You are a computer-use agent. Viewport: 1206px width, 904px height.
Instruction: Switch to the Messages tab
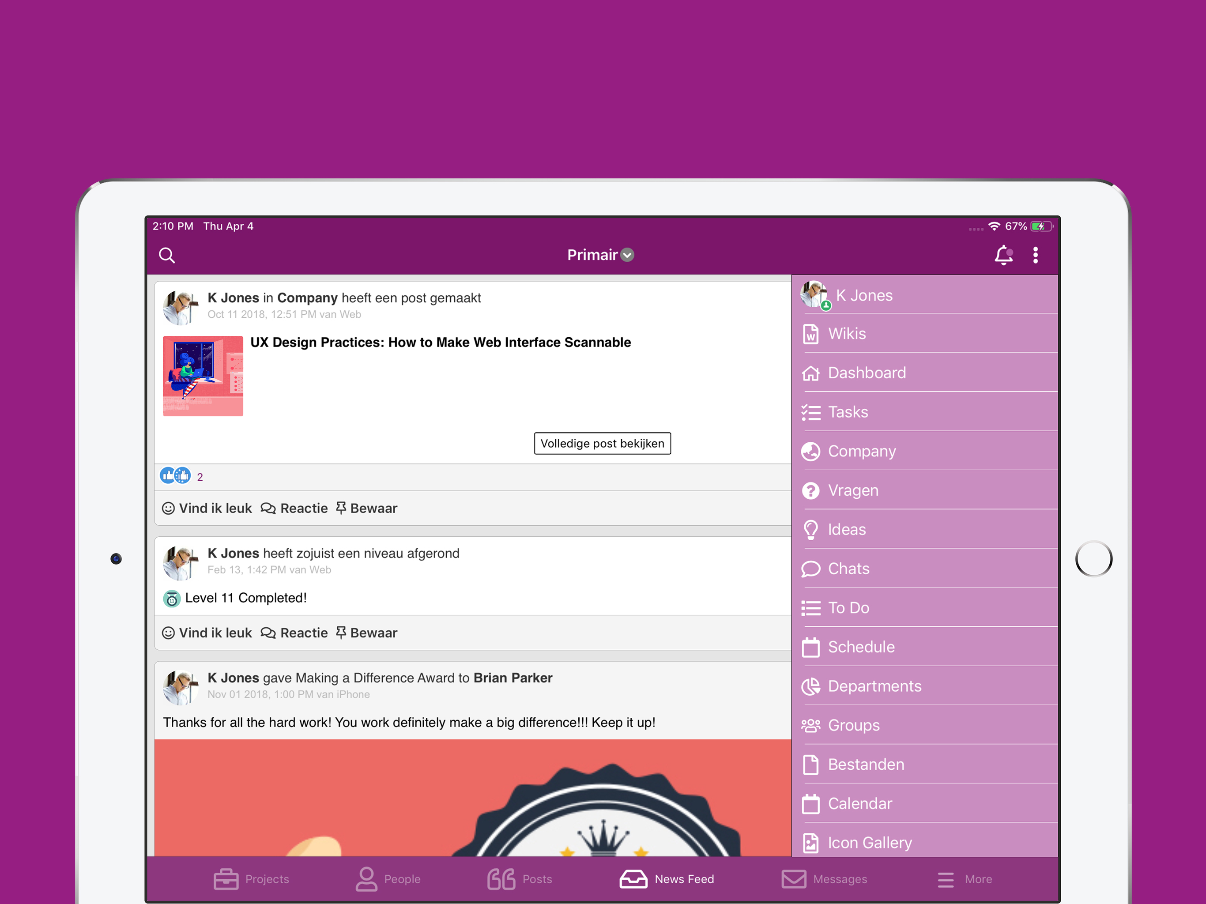click(x=824, y=879)
